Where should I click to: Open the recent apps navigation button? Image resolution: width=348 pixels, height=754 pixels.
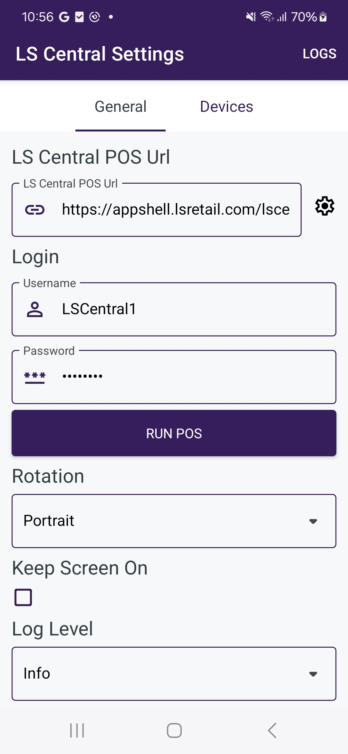[x=77, y=730]
